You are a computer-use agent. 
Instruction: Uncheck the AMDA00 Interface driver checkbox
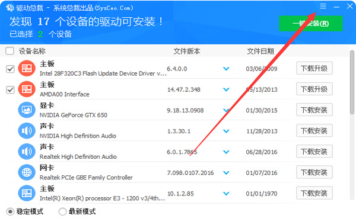[x=10, y=89]
